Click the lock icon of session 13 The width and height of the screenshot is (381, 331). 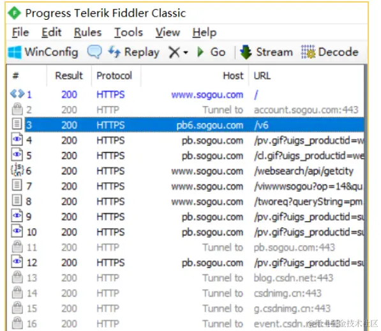point(17,277)
